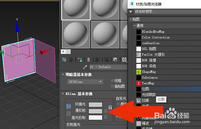Select ShapeMap by its yellow spiral icon
This screenshot has height=129, width=201.
point(139,72)
